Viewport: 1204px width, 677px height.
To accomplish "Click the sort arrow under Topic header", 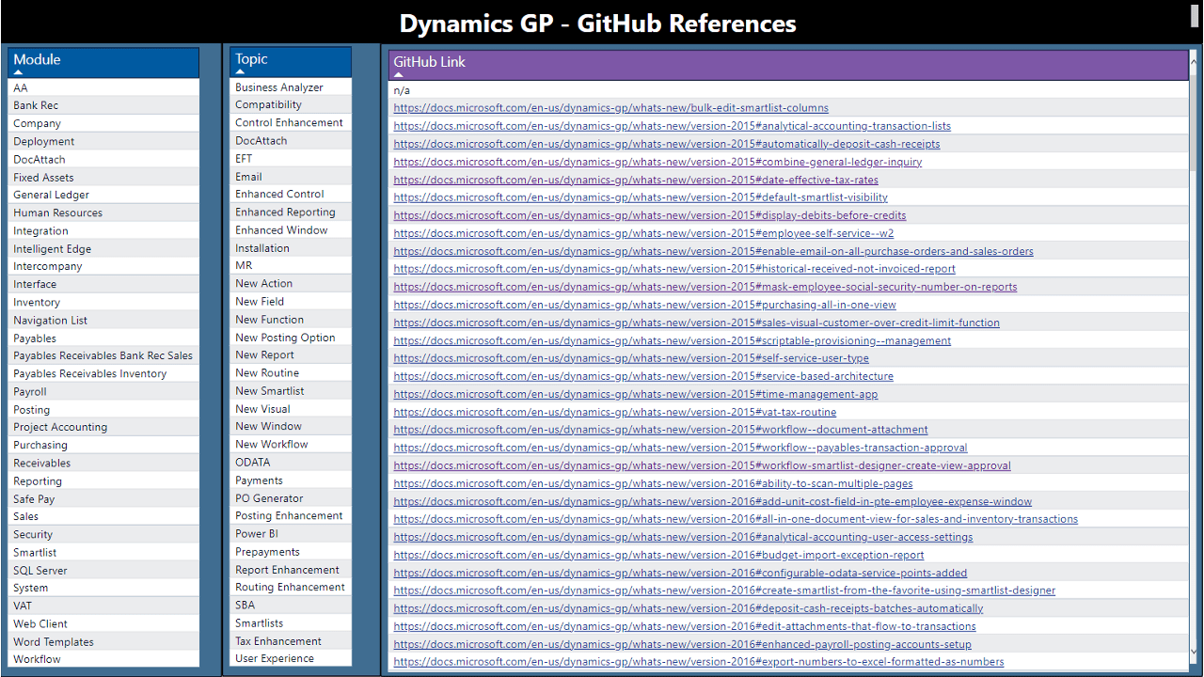I will pyautogui.click(x=241, y=71).
